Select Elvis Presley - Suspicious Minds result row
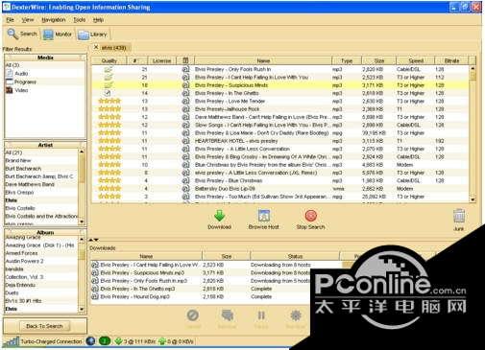Image resolution: width=485 pixels, height=350 pixels. pyautogui.click(x=281, y=85)
